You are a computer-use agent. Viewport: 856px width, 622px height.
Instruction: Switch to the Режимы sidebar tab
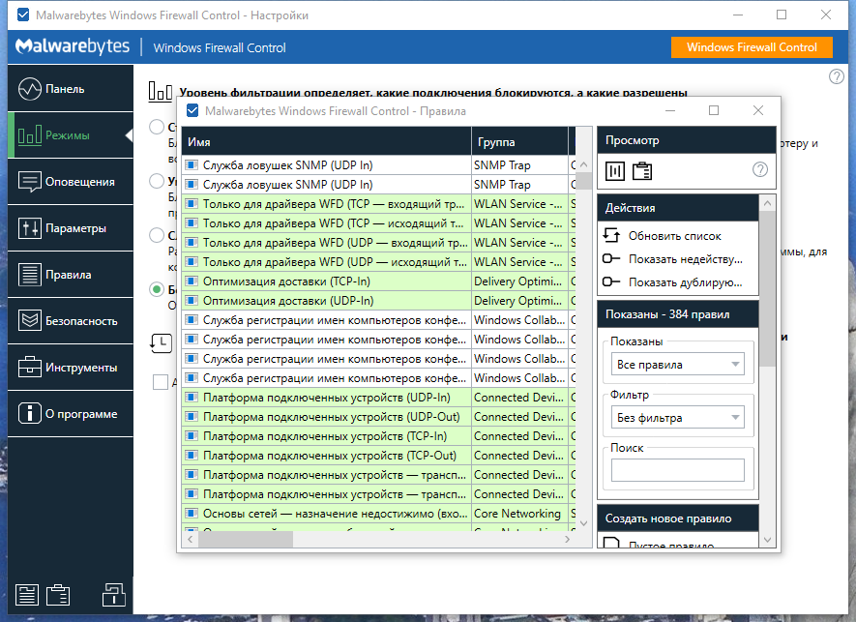coord(71,134)
